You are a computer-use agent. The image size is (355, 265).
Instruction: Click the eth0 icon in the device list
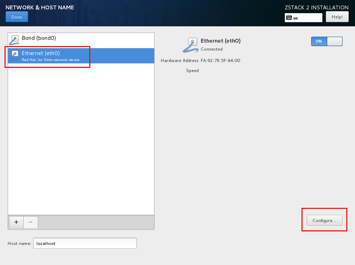pyautogui.click(x=14, y=56)
